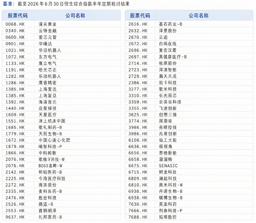256x223 pixels.
Task: Click company name 思格新能
Action: [x=168, y=153]
